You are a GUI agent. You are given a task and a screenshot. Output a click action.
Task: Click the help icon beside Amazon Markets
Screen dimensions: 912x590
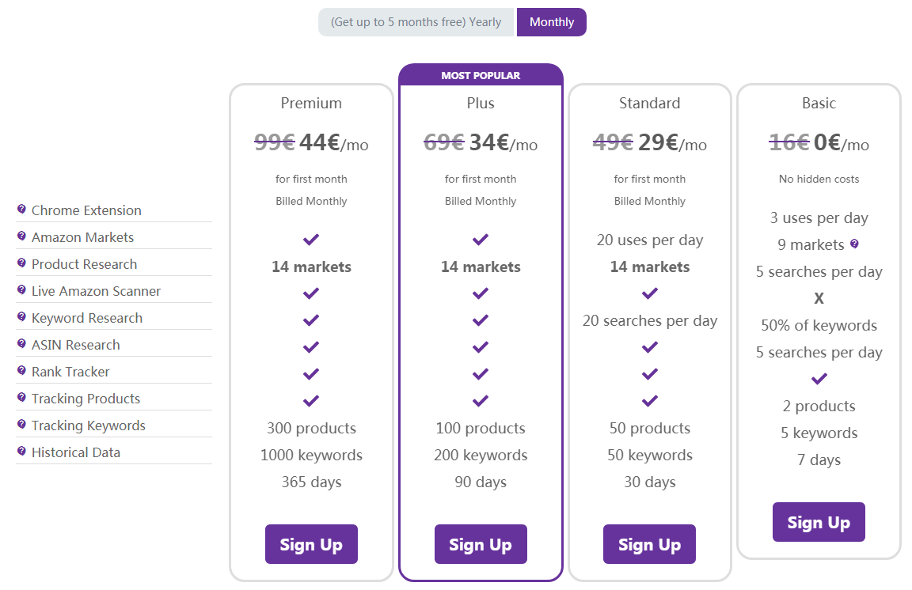pos(21,236)
